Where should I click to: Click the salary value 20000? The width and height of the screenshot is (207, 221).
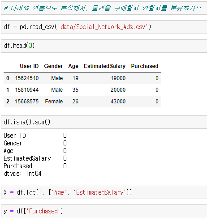[x=118, y=90]
